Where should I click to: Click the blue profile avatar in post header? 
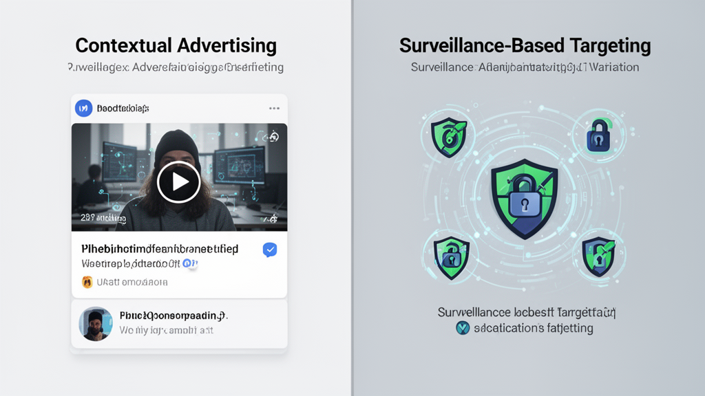click(83, 108)
